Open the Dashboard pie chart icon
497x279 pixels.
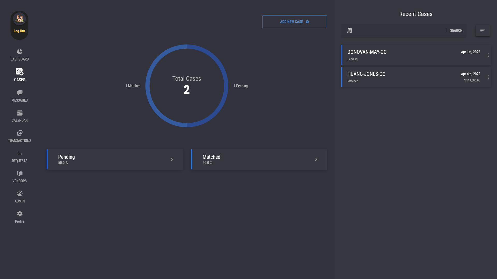click(x=20, y=52)
